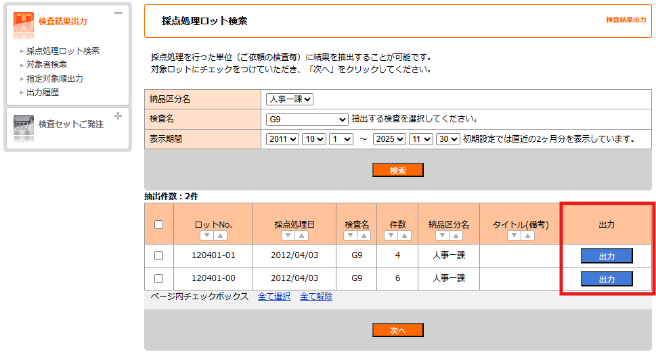The width and height of the screenshot is (656, 356).
Task: Click the 全て選択 link
Action: coord(274,297)
